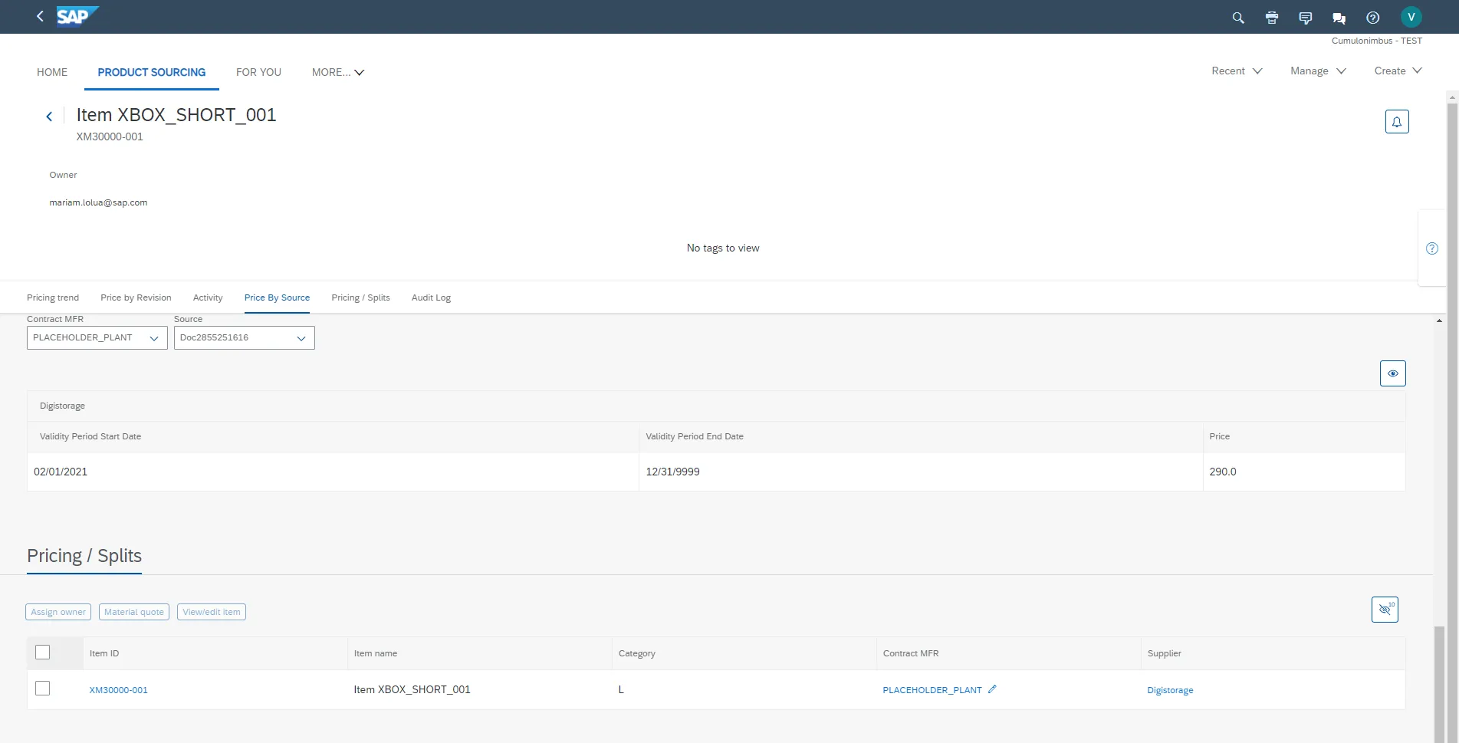Click the printer icon in header
Screen dimensions: 1459x743
point(1272,18)
